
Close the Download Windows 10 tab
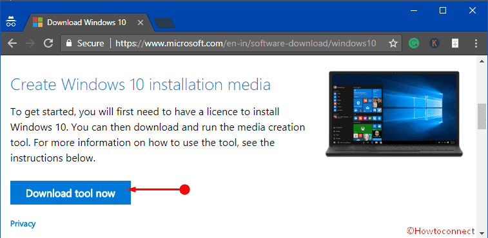[141, 23]
